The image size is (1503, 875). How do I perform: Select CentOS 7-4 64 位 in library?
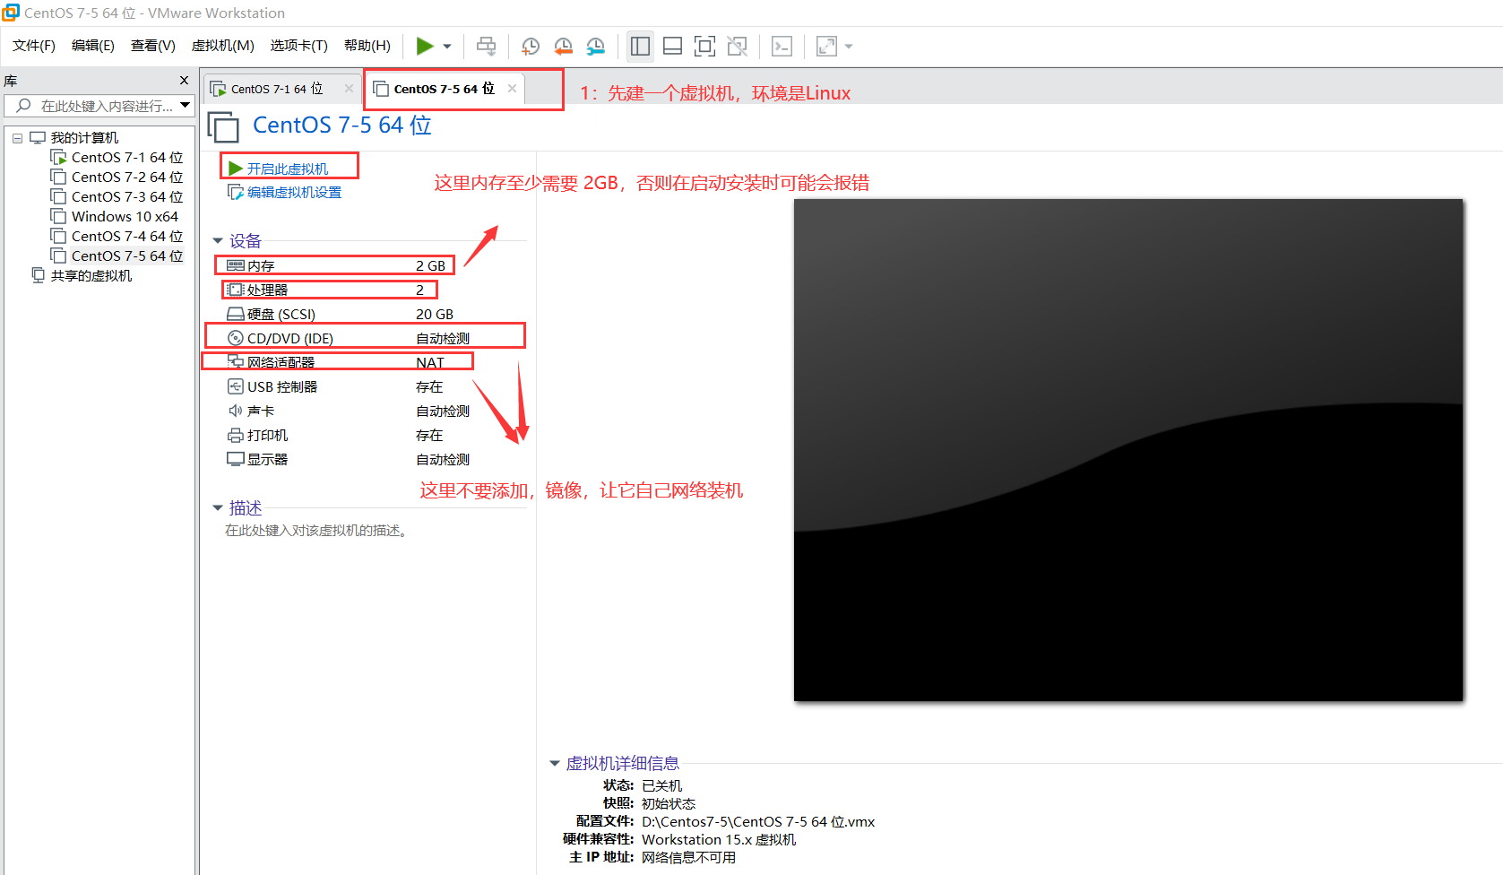point(126,237)
